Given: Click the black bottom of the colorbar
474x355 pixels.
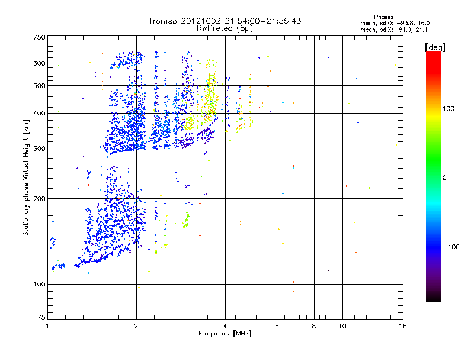Looking at the screenshot, I should [434, 298].
